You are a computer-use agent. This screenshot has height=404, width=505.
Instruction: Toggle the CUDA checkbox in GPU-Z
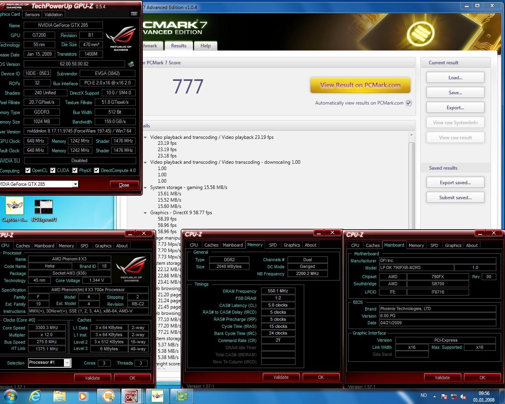[x=52, y=170]
